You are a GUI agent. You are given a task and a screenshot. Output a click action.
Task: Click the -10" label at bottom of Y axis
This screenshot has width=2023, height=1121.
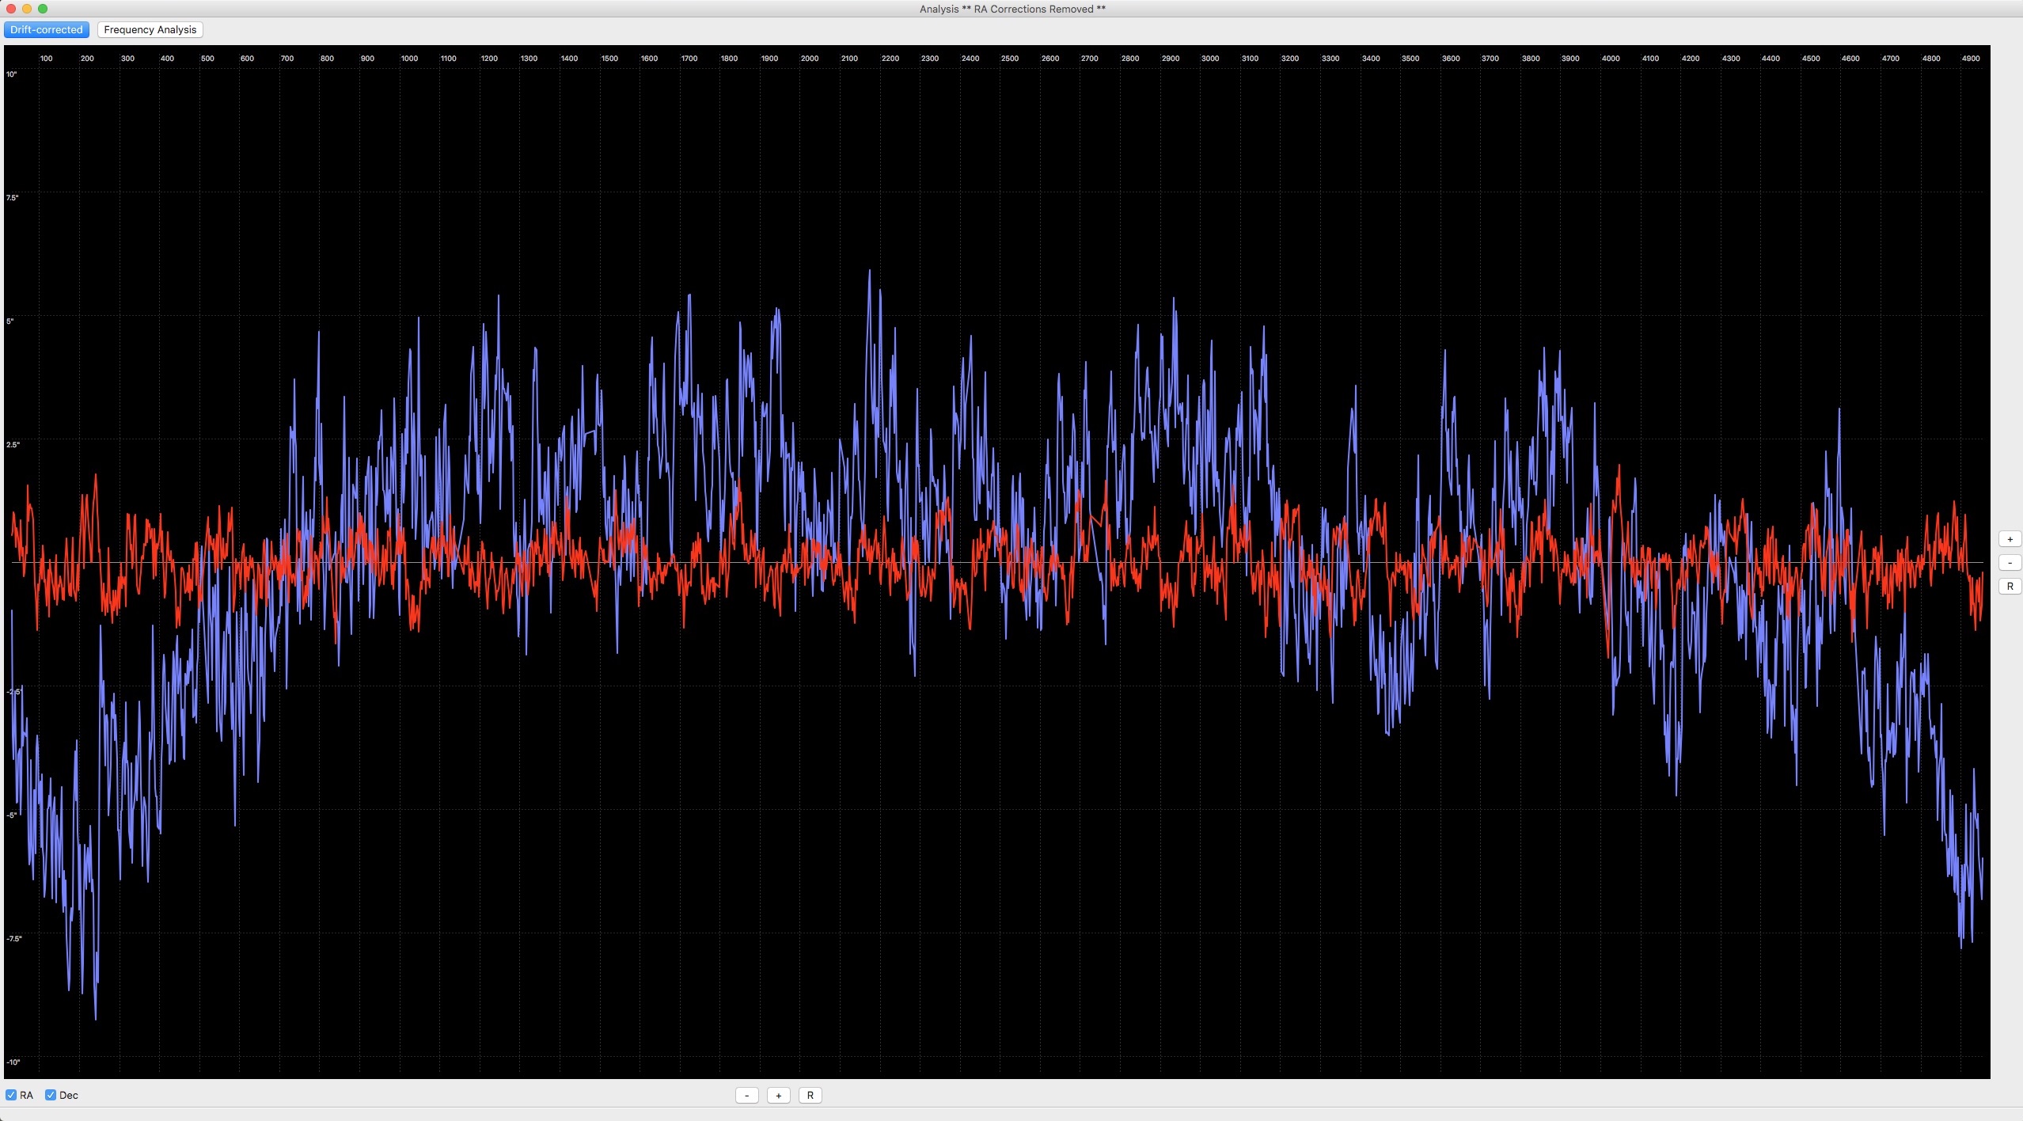click(x=13, y=1062)
